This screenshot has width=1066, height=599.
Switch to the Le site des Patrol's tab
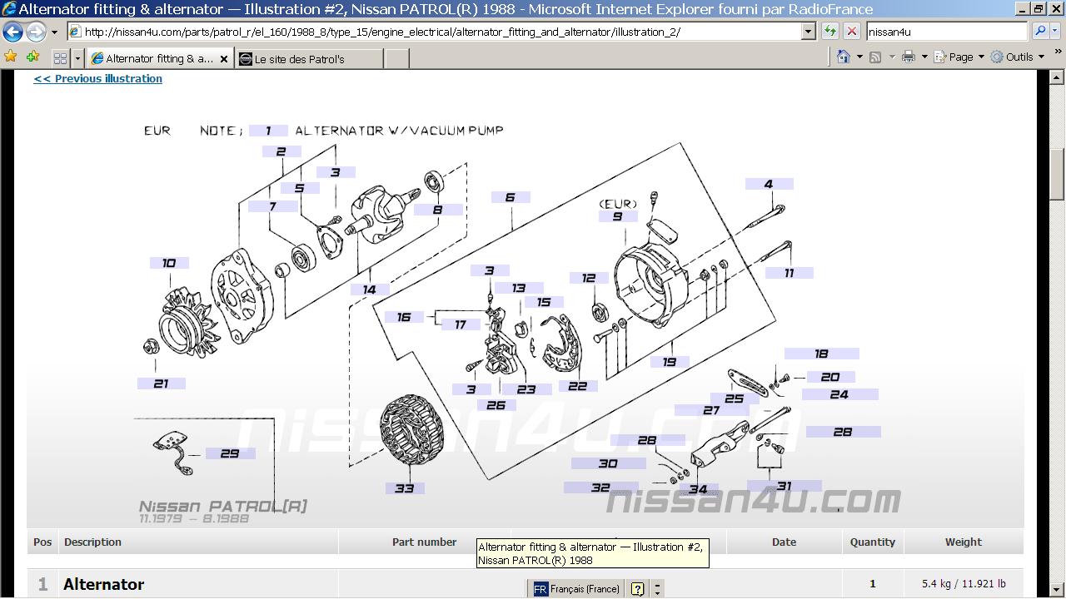[x=309, y=59]
